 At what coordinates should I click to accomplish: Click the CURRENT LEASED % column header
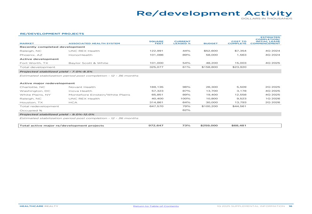[x=182, y=42]
